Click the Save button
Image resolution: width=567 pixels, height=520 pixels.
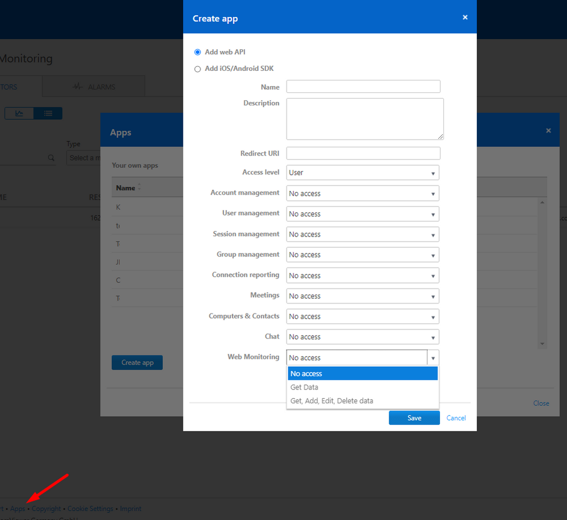(x=414, y=417)
